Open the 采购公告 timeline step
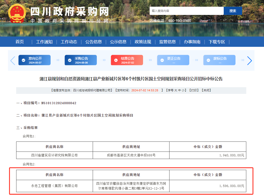This screenshot has height=195, width=264. point(81,60)
